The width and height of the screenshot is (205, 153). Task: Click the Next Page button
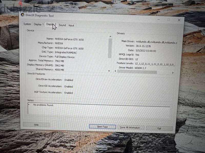[102, 126]
